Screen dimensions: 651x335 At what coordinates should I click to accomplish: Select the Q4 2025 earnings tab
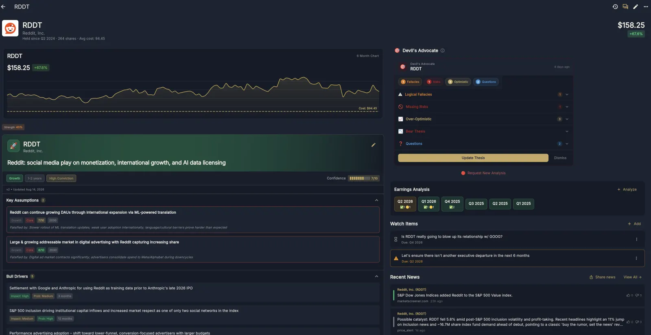(x=452, y=204)
